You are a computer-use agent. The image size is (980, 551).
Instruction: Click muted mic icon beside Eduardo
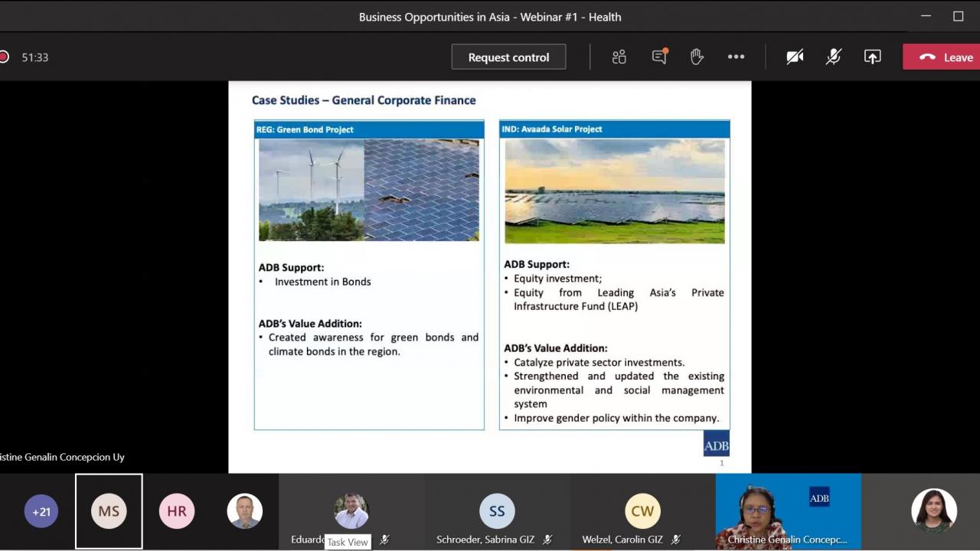click(384, 540)
